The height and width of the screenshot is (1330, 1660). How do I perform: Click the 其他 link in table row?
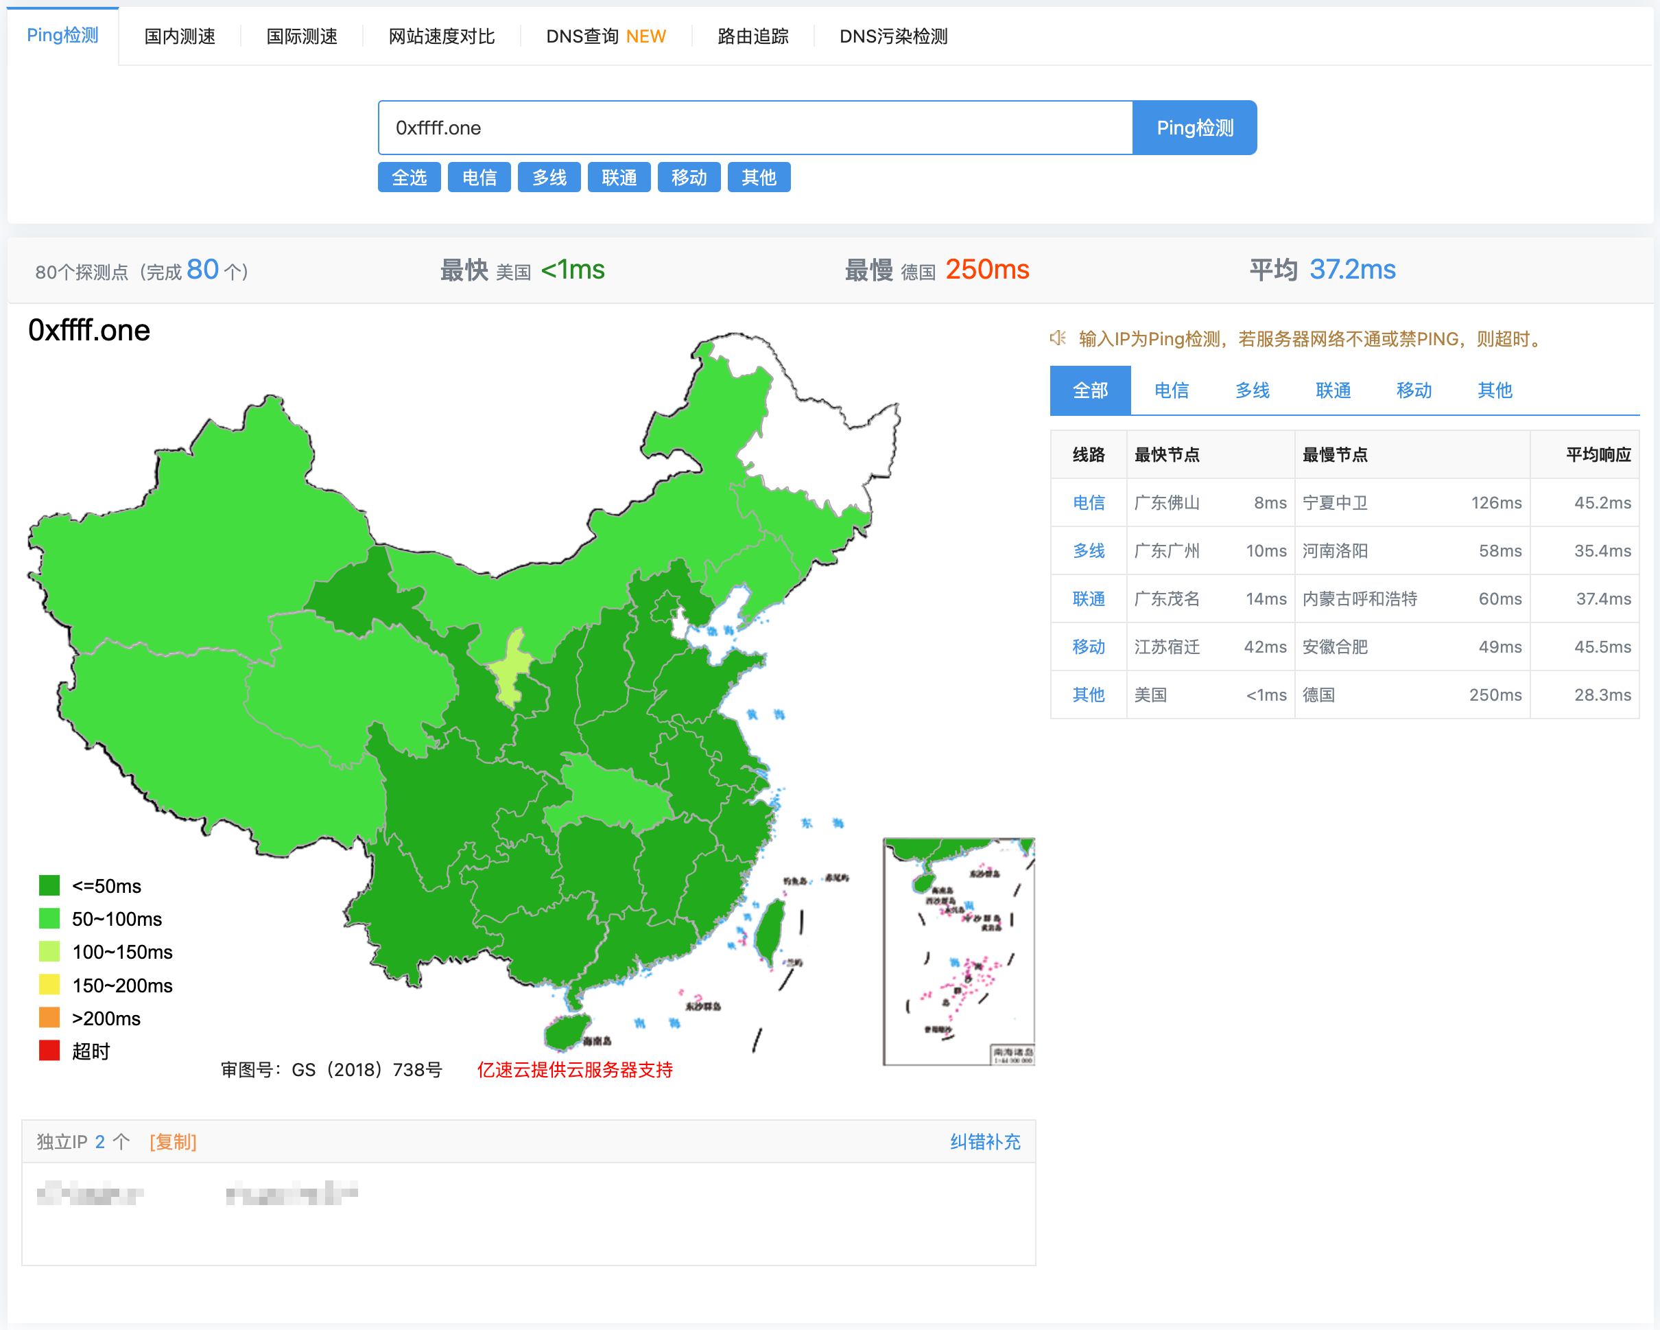[x=1089, y=695]
